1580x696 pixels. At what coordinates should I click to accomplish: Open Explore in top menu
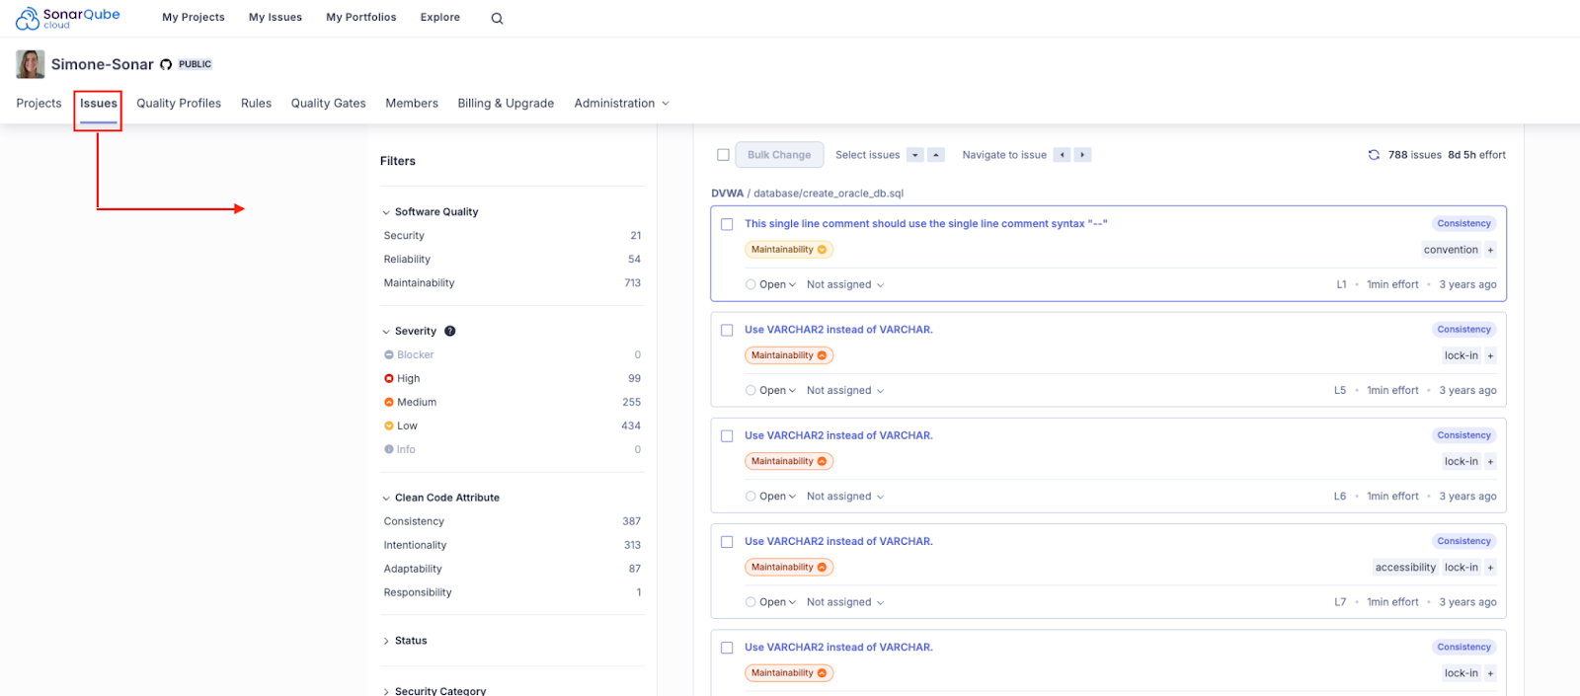click(x=440, y=18)
